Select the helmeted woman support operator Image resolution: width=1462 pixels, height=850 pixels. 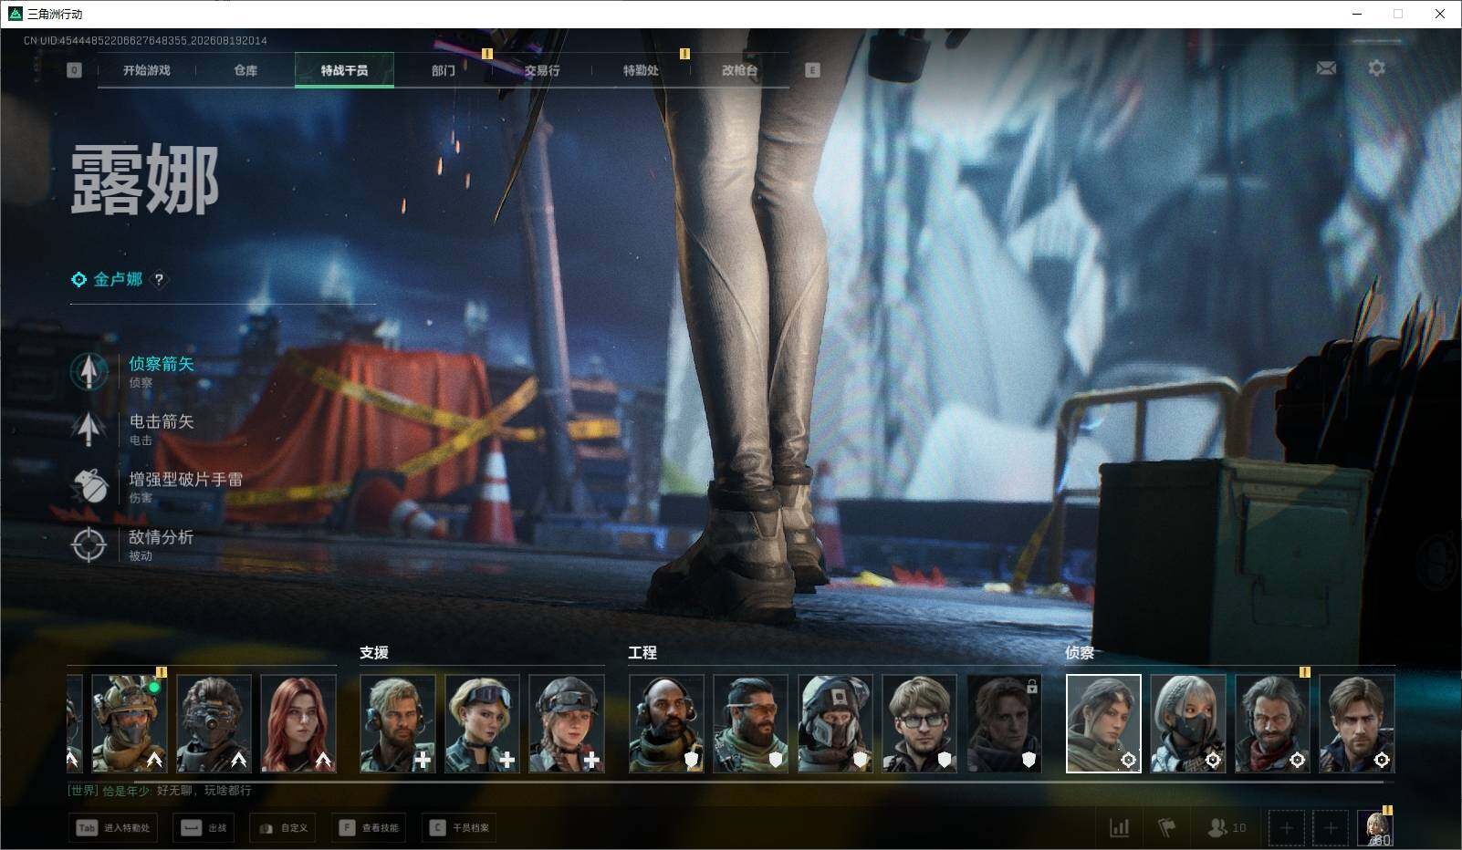click(567, 723)
